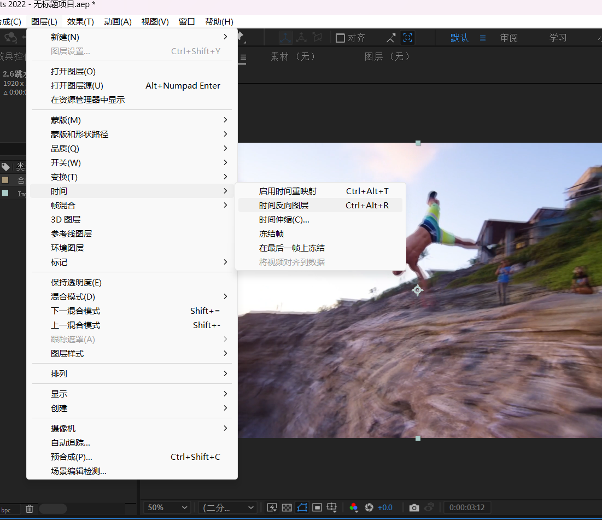602x520 pixels.
Task: Toggle the region of interest icon
Action: click(317, 507)
